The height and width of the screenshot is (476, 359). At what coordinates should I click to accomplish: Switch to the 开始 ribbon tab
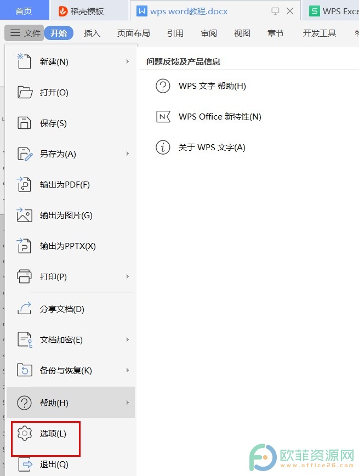point(59,33)
